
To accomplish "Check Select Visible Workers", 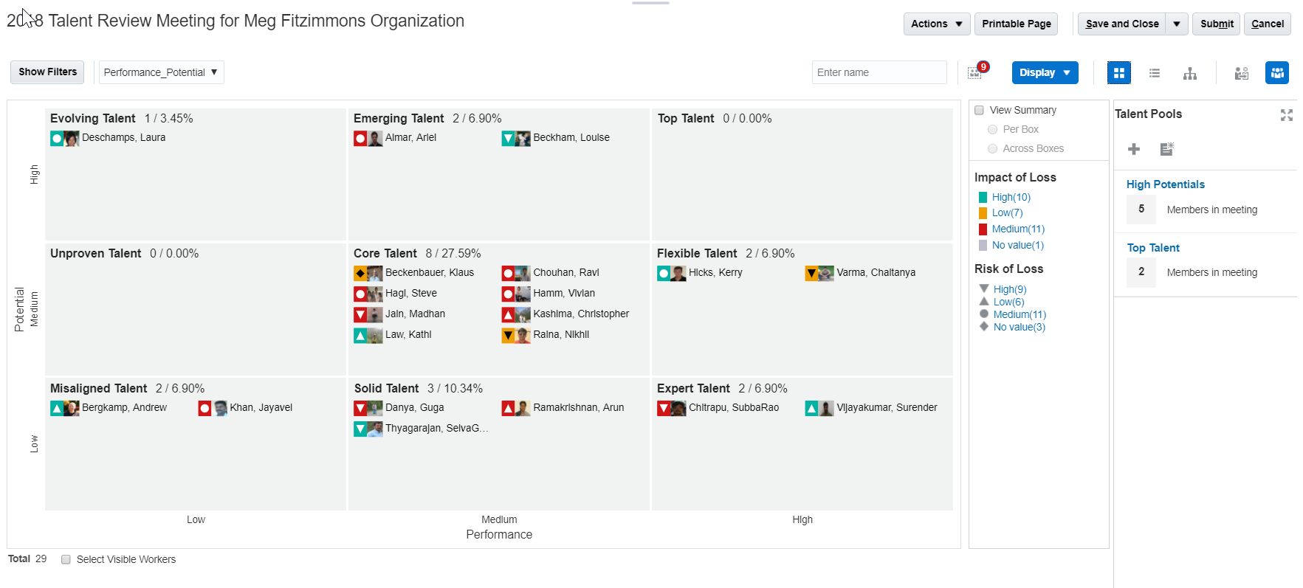I will pos(66,559).
